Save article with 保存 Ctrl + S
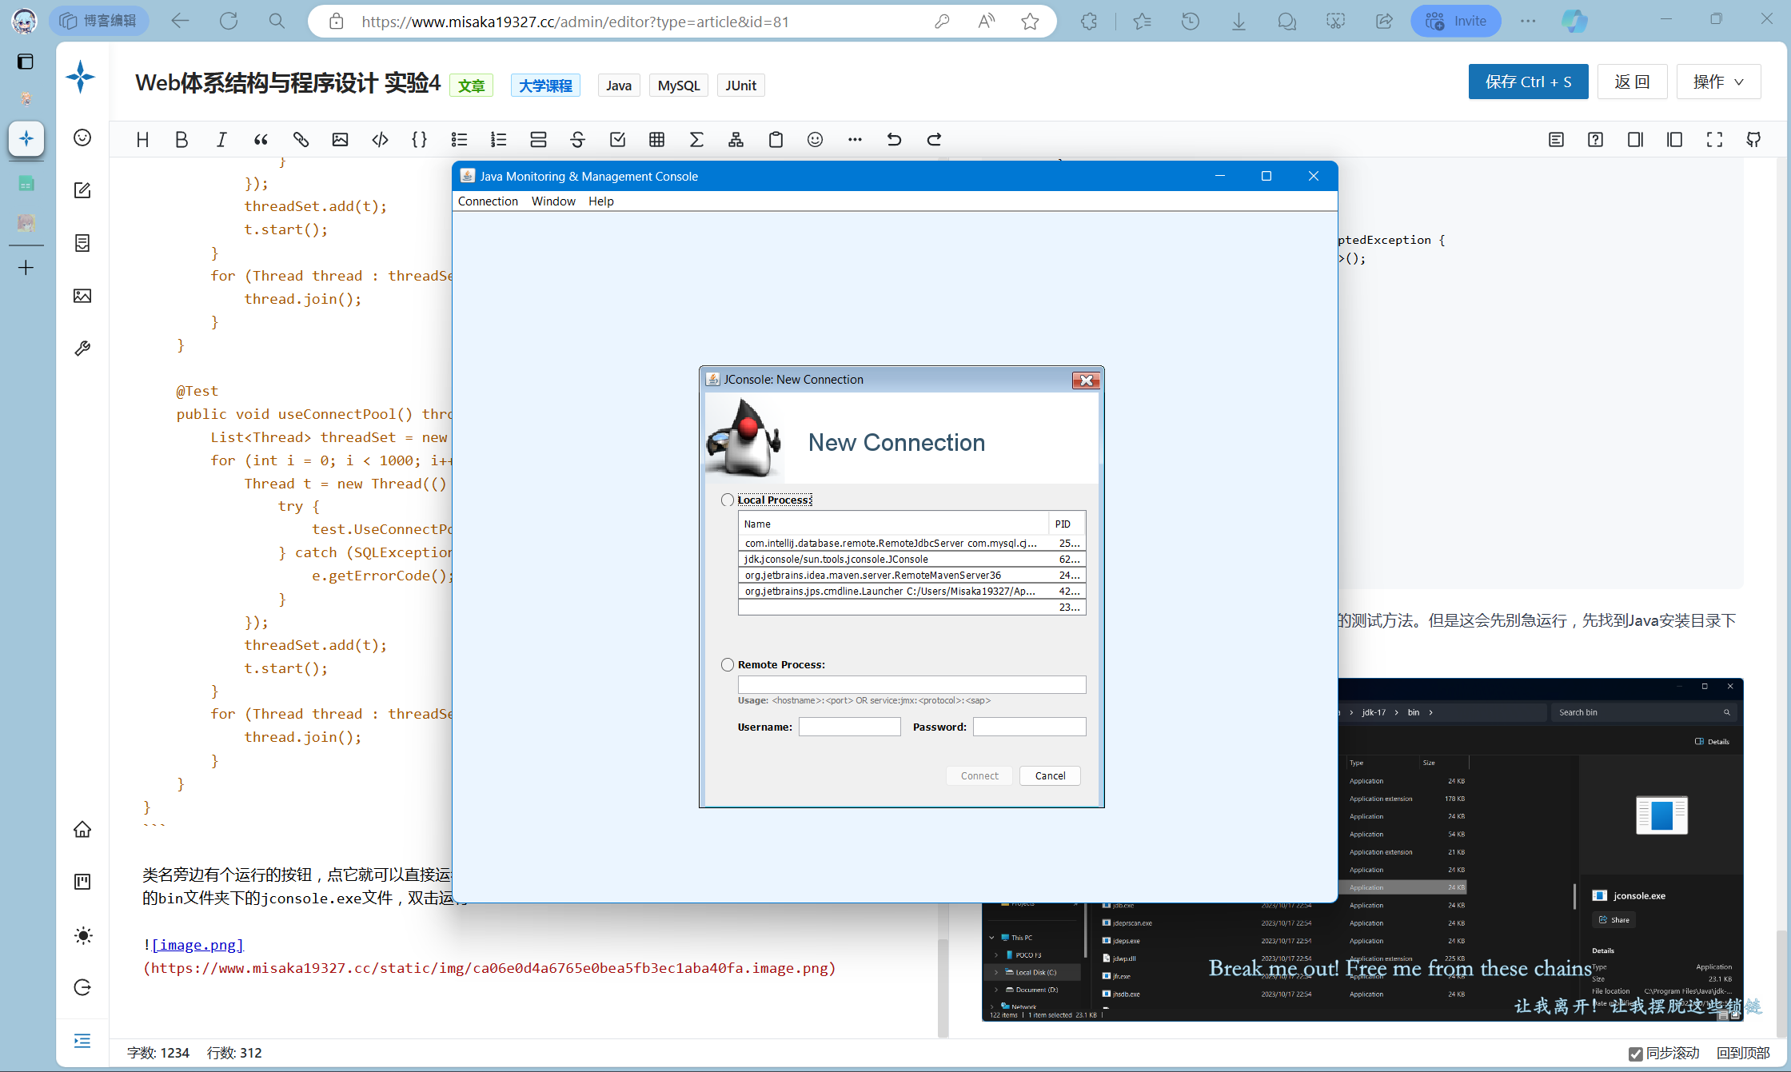Screen dimensions: 1791x1072 tap(1528, 82)
